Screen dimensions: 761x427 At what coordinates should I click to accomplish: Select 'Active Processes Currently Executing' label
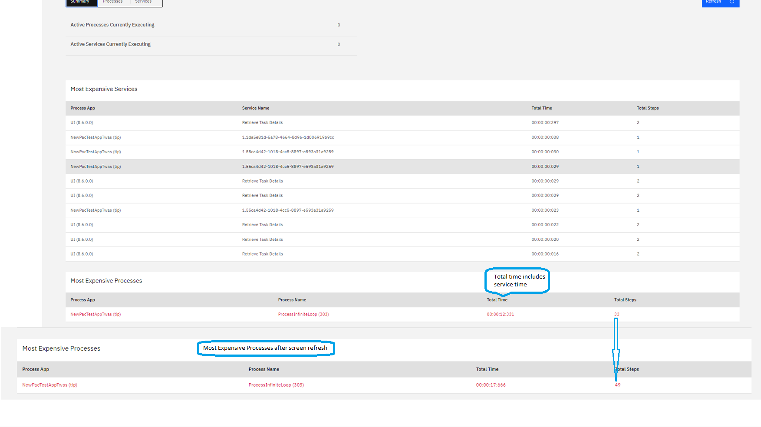tap(112, 25)
